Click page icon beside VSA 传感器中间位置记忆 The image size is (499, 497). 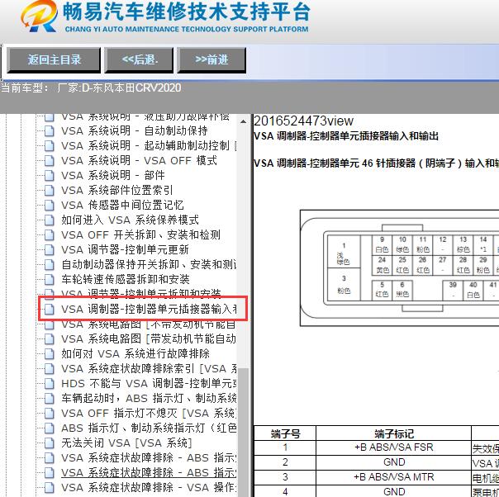click(x=50, y=205)
